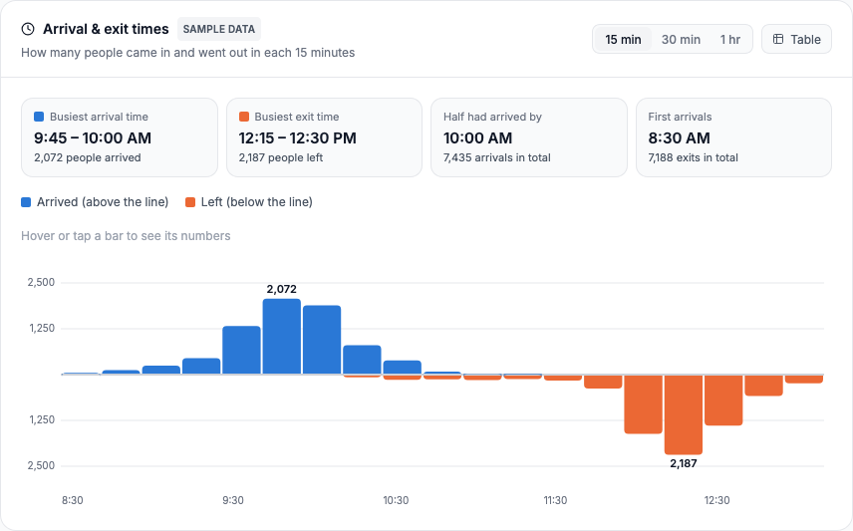
Task: Click the Arrival & exit times heading
Action: [x=106, y=29]
